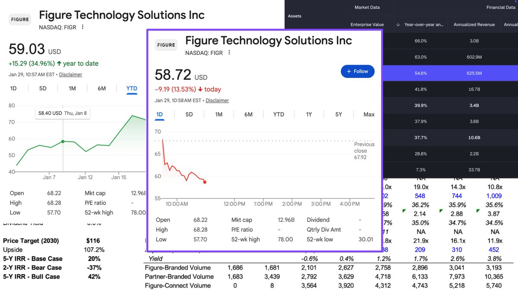Click the FIGURE logo in the background card
The height and width of the screenshot is (290, 518).
pyautogui.click(x=20, y=19)
